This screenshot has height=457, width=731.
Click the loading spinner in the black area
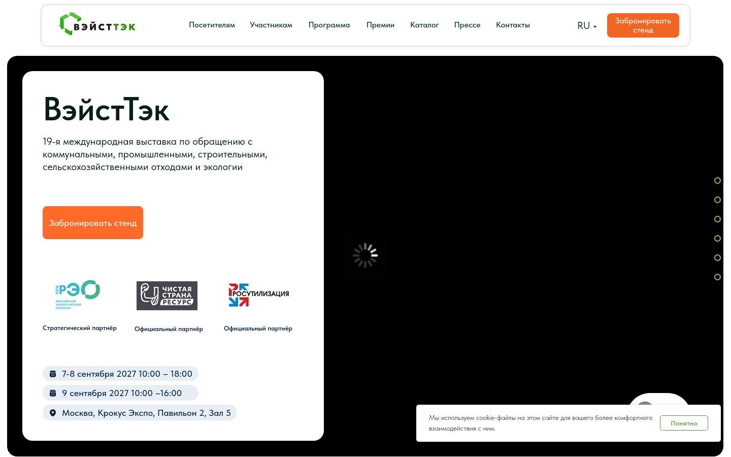pyautogui.click(x=365, y=256)
